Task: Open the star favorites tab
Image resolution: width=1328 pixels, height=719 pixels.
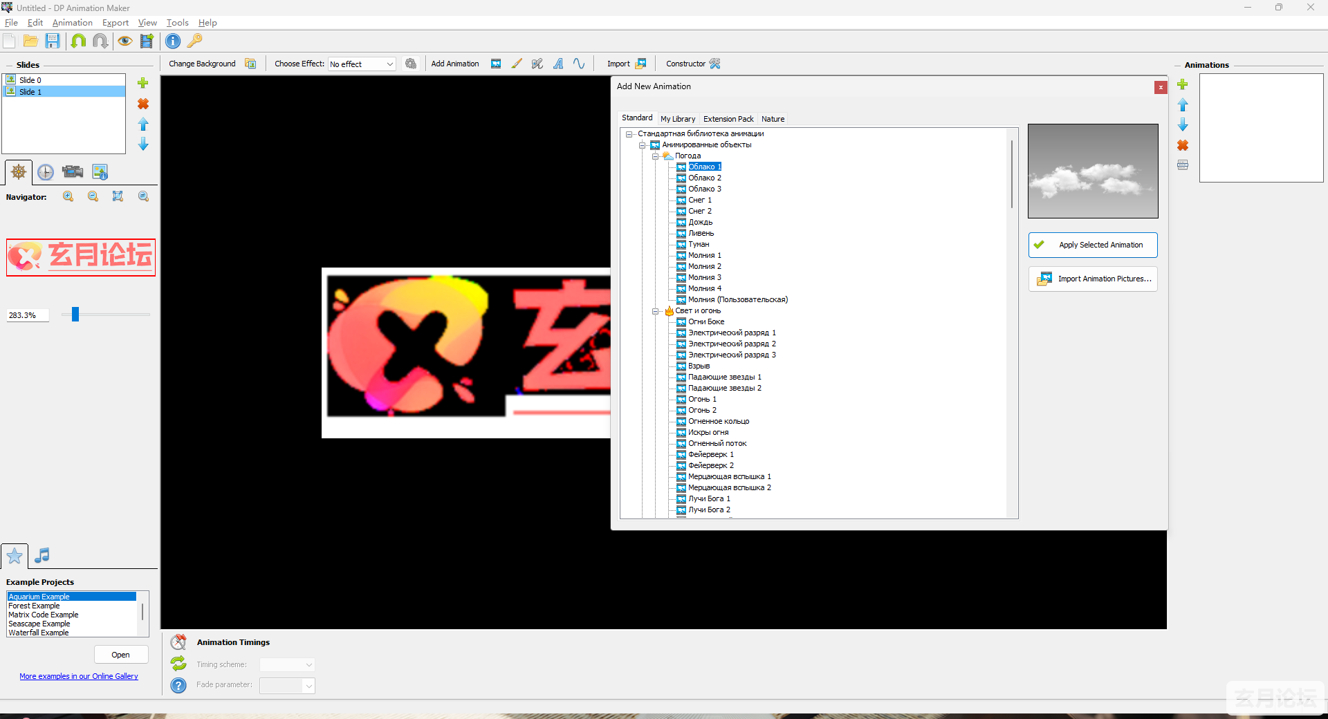Action: point(15,556)
